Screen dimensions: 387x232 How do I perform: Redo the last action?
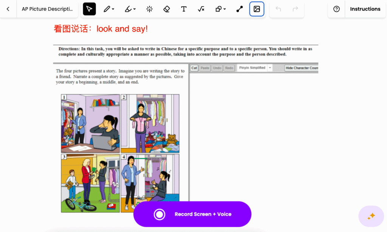295,9
